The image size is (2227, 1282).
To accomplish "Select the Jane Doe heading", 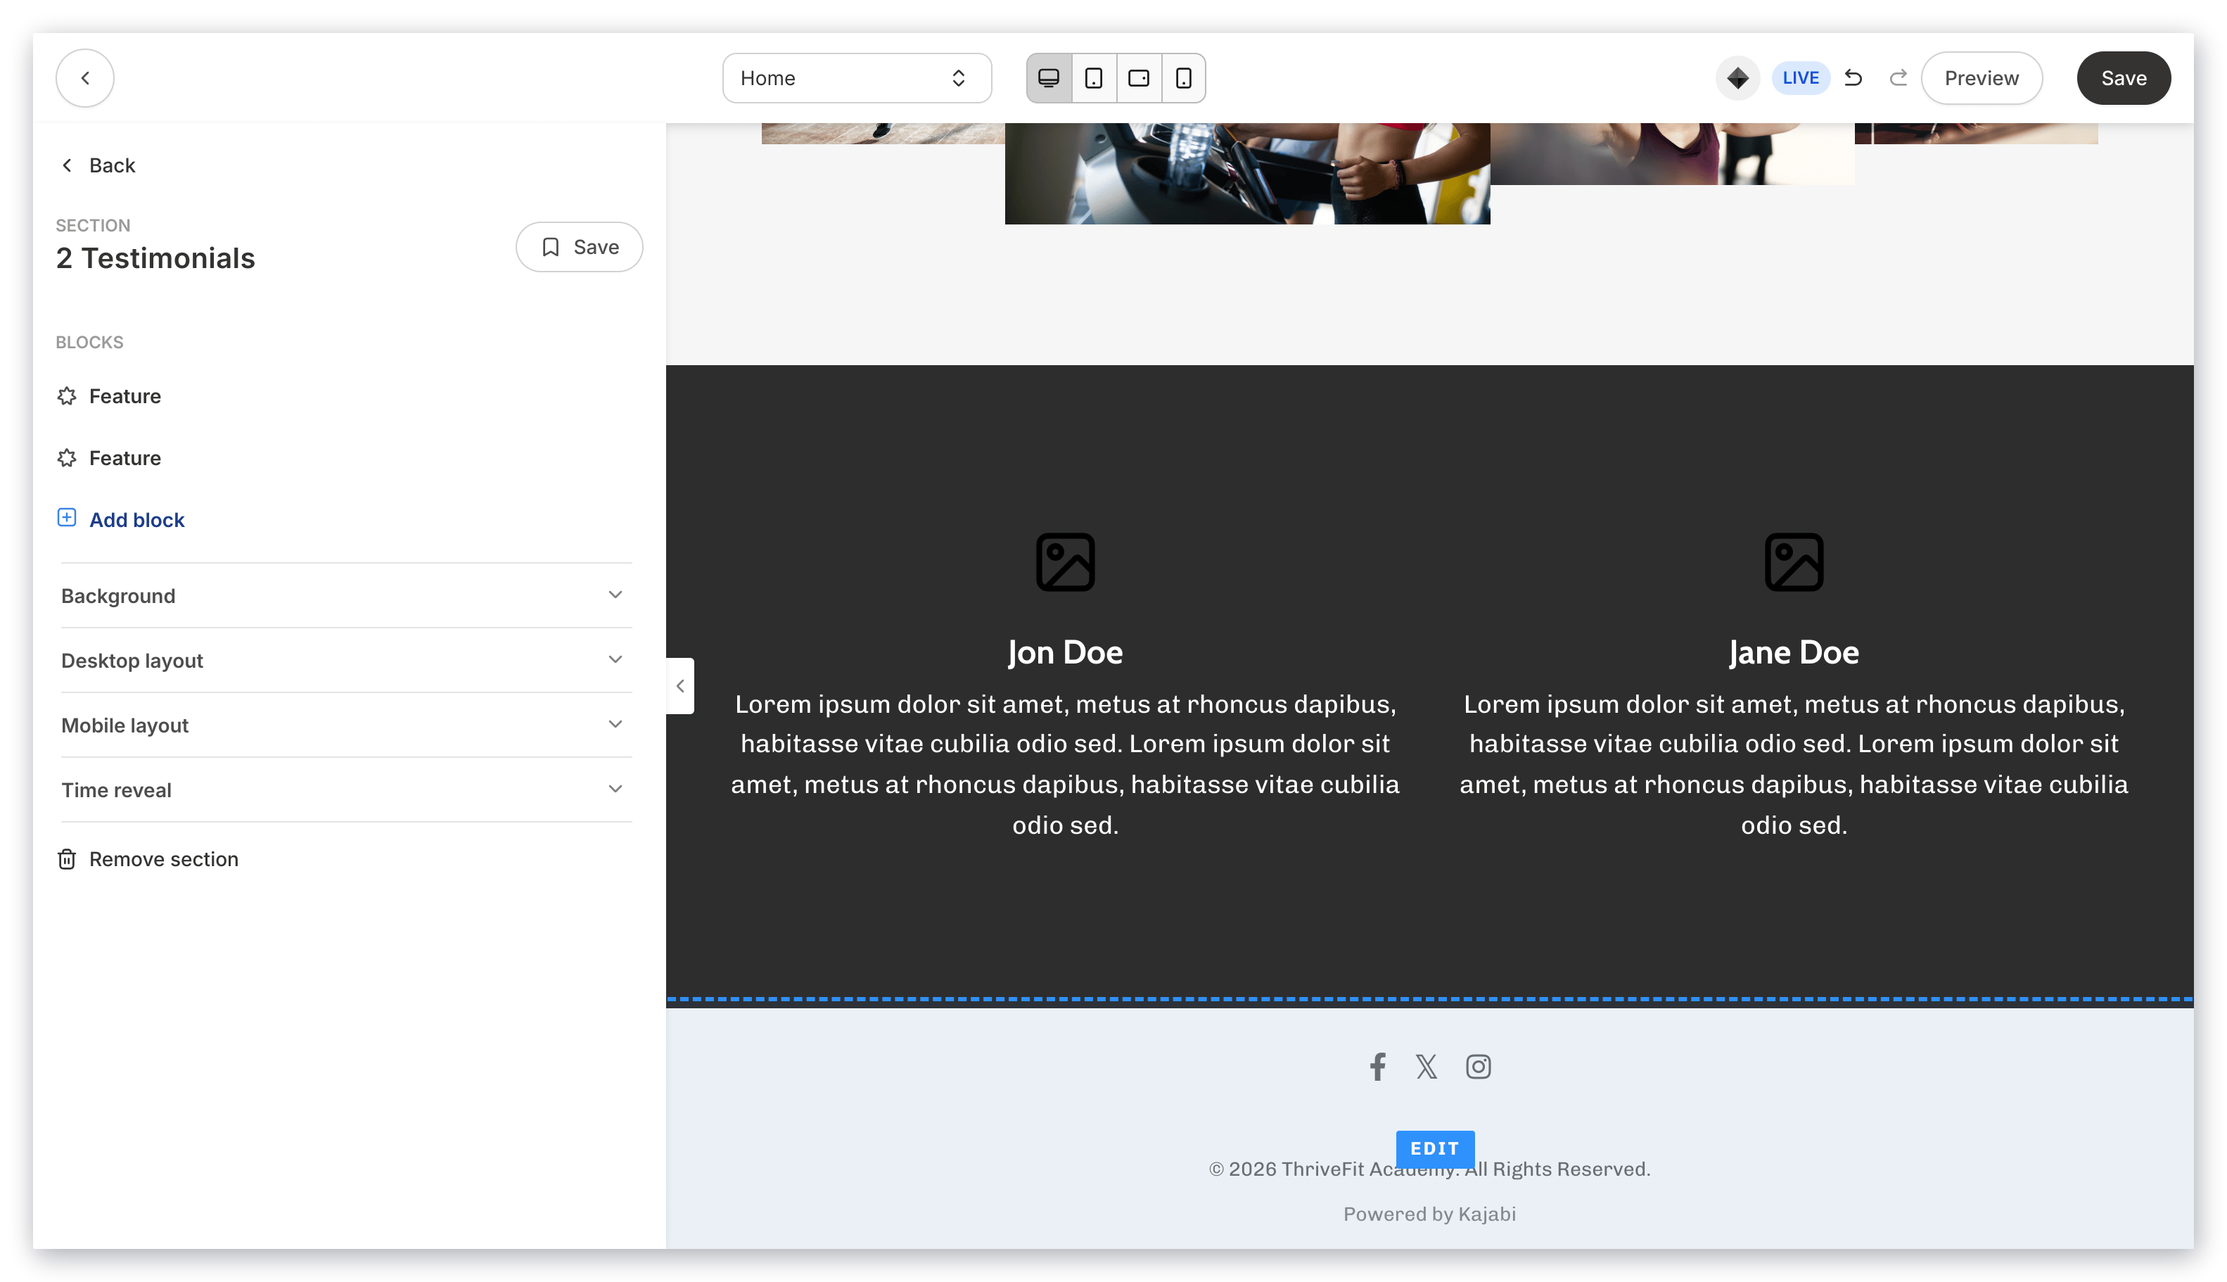I will point(1793,652).
